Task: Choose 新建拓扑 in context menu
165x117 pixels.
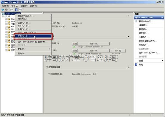Action: point(33,23)
